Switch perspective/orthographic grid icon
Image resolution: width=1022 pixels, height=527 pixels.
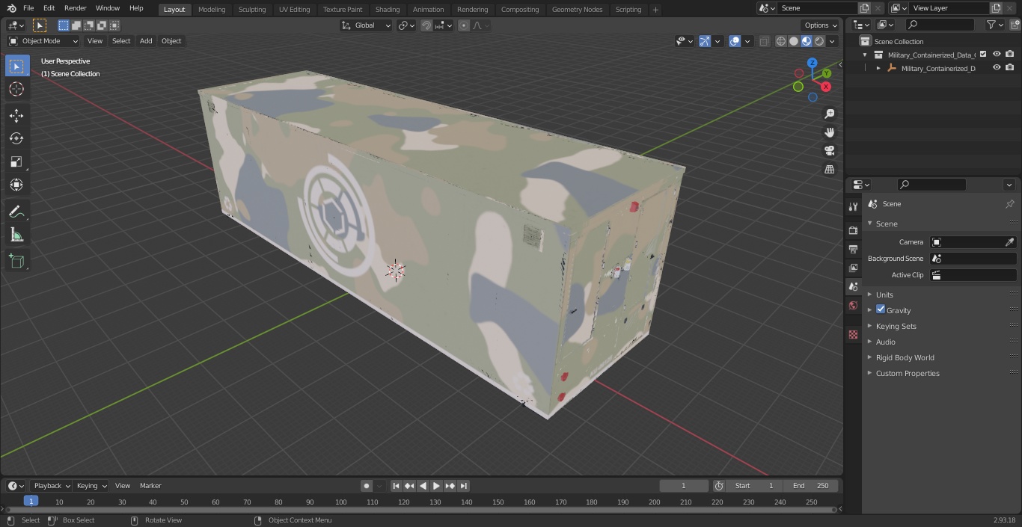pyautogui.click(x=829, y=169)
